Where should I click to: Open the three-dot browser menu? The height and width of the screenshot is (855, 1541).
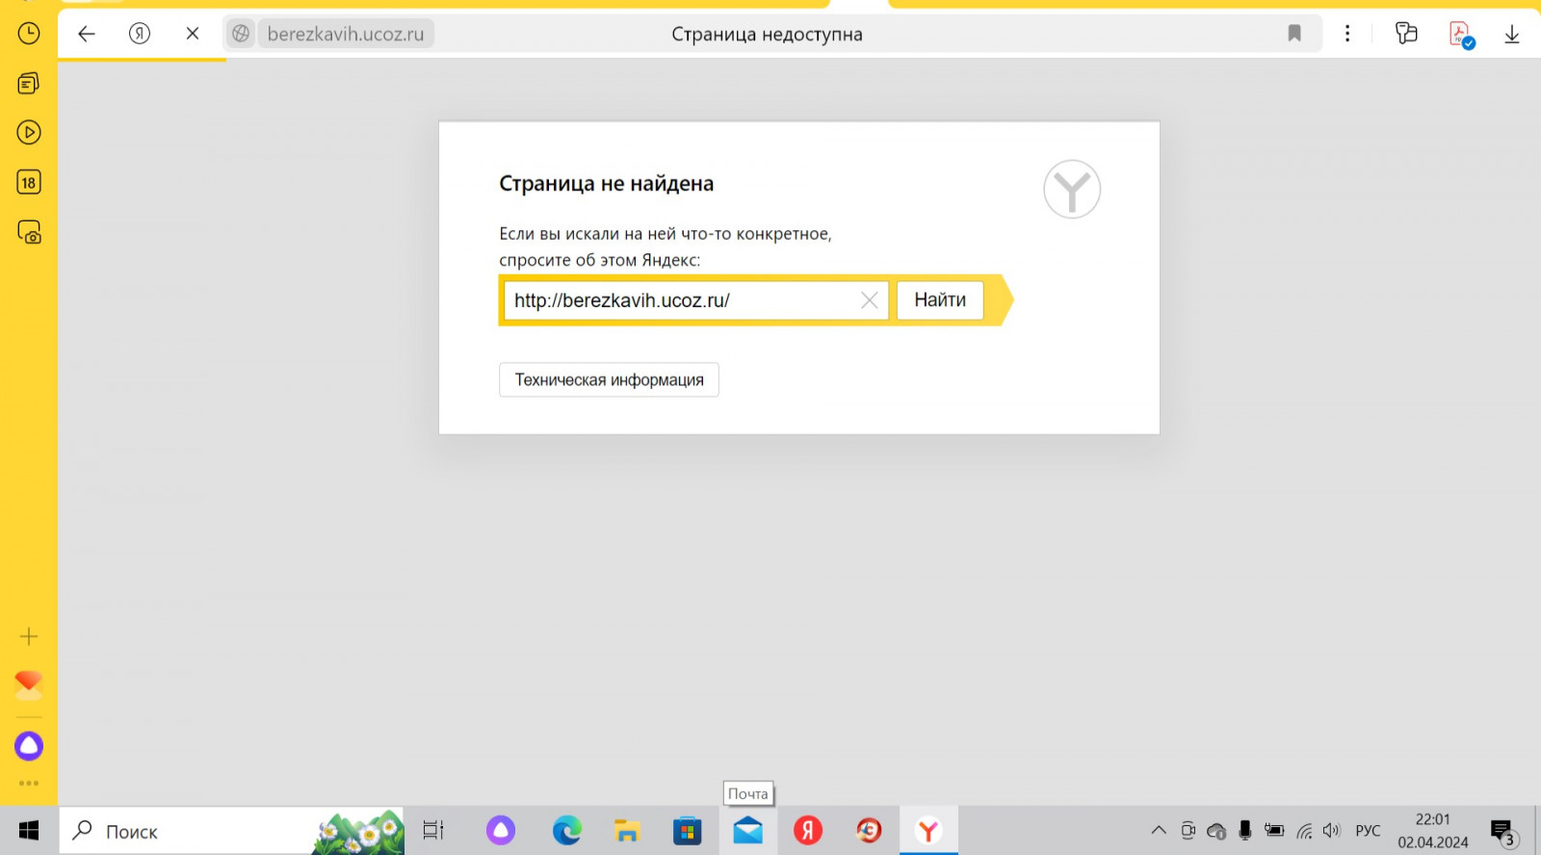[1347, 35]
